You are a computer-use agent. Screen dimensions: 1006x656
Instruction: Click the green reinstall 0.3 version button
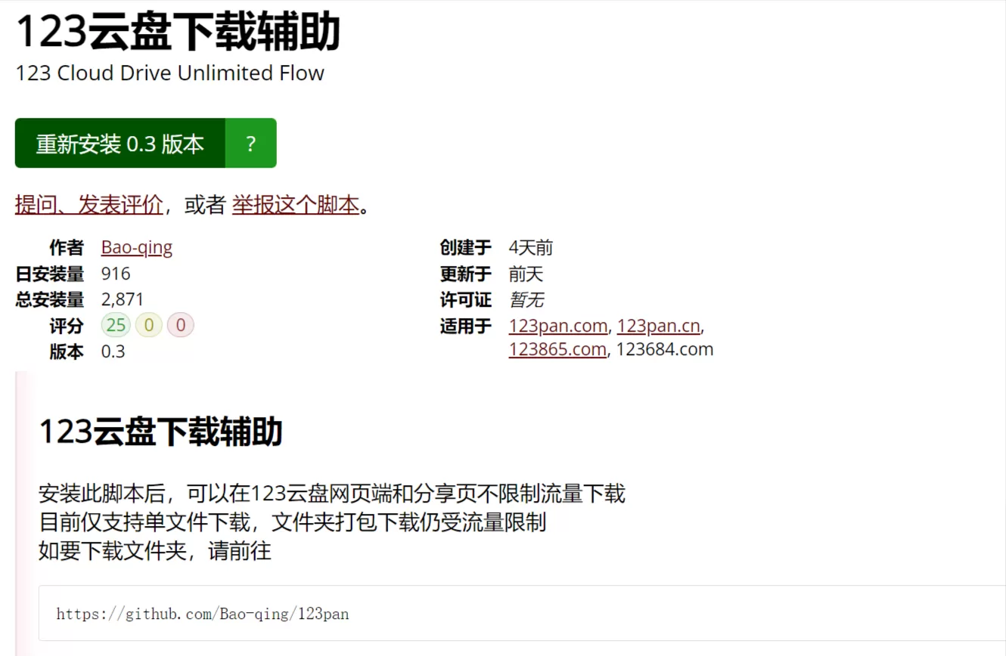click(120, 143)
